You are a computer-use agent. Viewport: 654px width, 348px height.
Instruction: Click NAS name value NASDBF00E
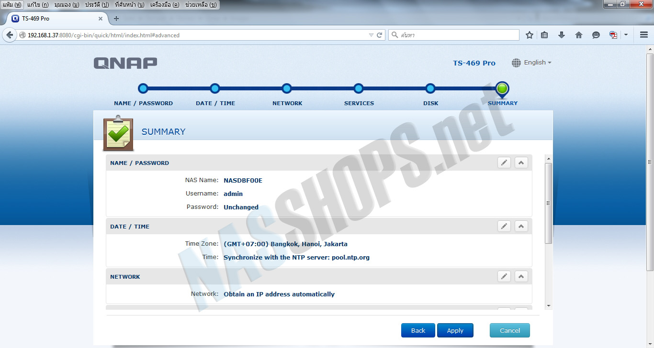click(x=243, y=180)
